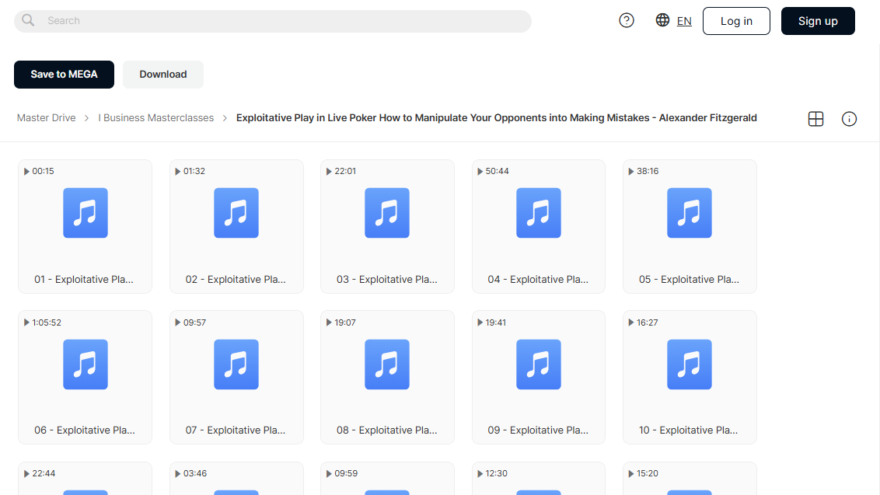
Task: Navigate to Master Drive breadcrumb
Action: (x=46, y=118)
